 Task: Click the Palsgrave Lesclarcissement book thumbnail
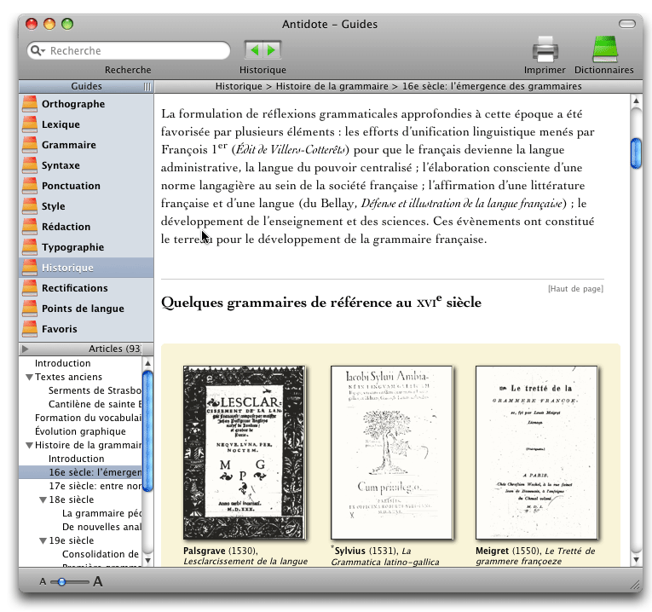pyautogui.click(x=244, y=453)
